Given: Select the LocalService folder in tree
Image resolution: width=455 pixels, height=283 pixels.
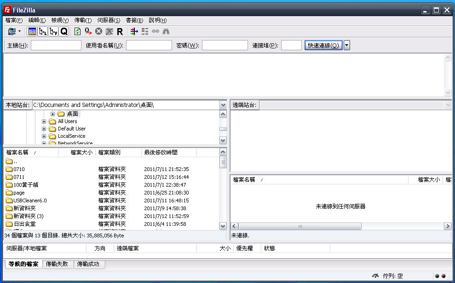Looking at the screenshot, I should click(71, 136).
